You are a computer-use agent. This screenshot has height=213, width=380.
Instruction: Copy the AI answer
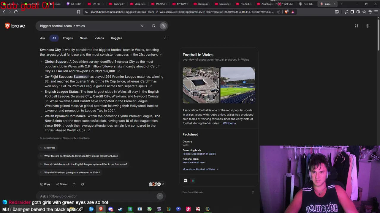pos(45,184)
